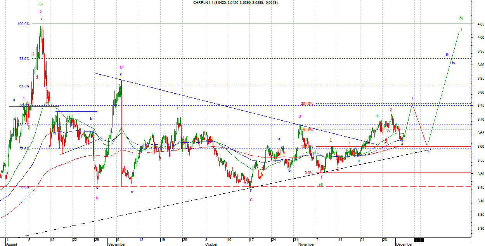
Task: Select the red 161.8% extension label
Action: pos(307,130)
